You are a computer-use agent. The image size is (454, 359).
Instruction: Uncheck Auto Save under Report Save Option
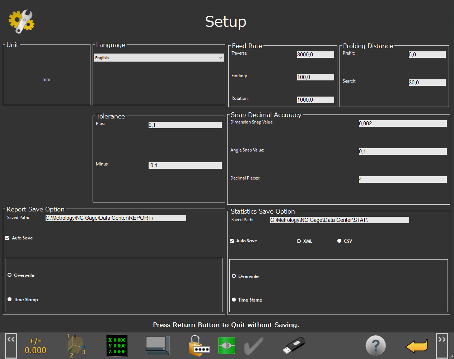(x=8, y=238)
